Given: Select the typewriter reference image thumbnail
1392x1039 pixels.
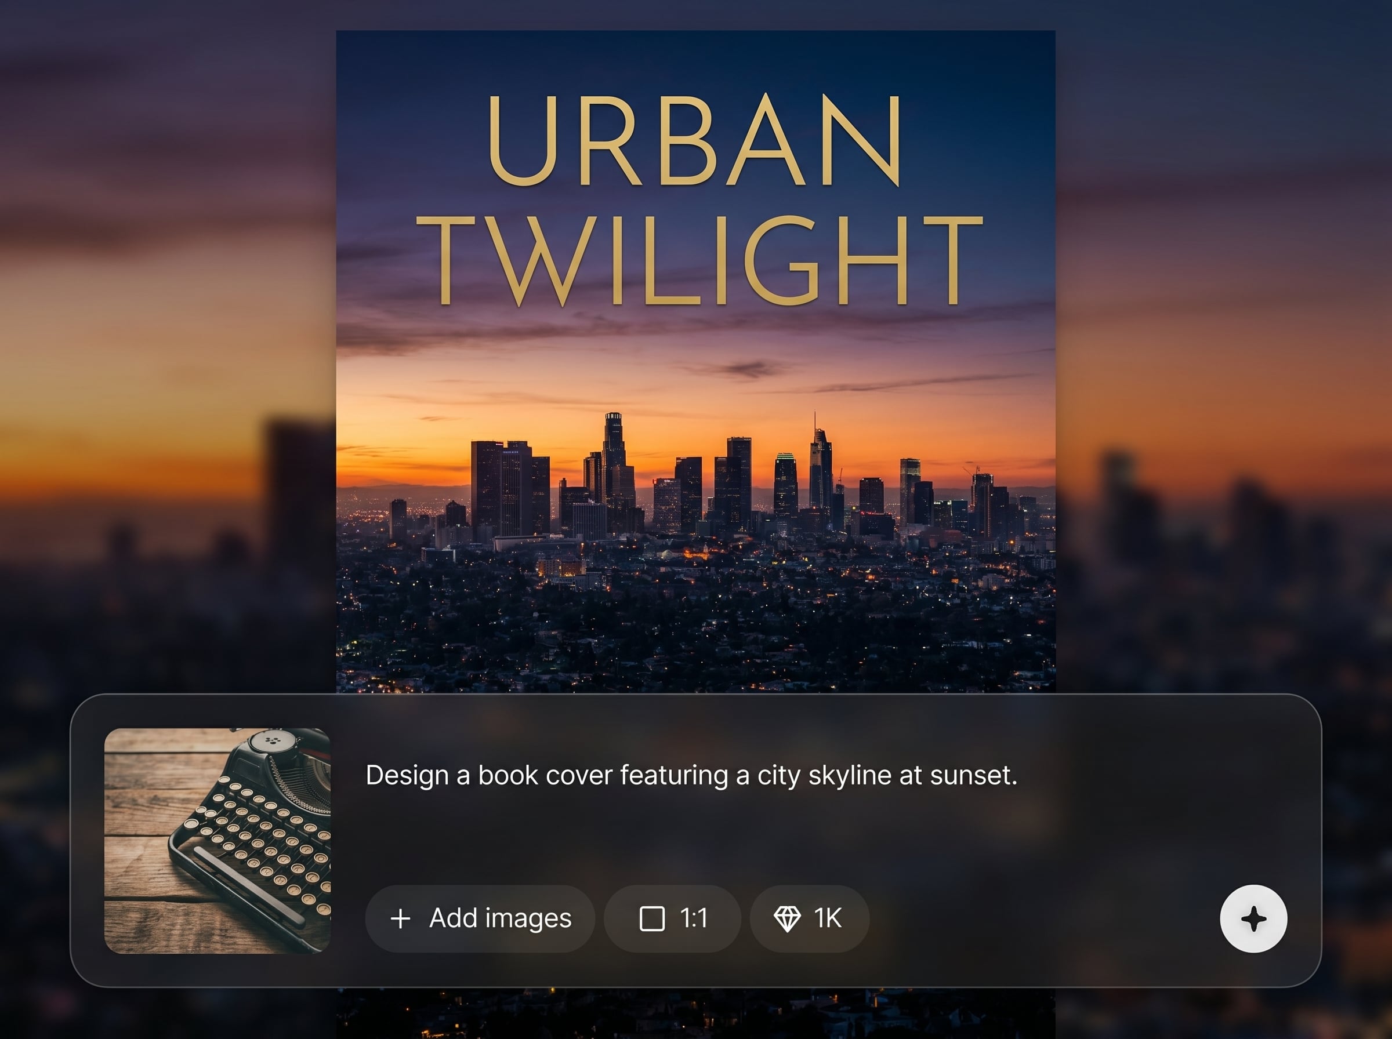Looking at the screenshot, I should point(217,840).
